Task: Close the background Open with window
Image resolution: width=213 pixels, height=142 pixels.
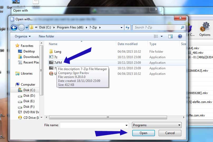Action: tap(156, 9)
